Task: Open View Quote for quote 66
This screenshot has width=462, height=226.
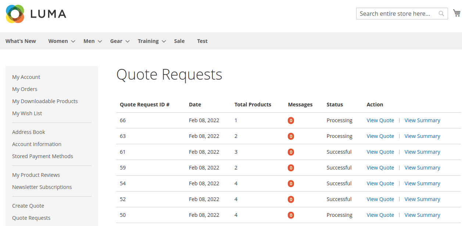Action: click(380, 120)
